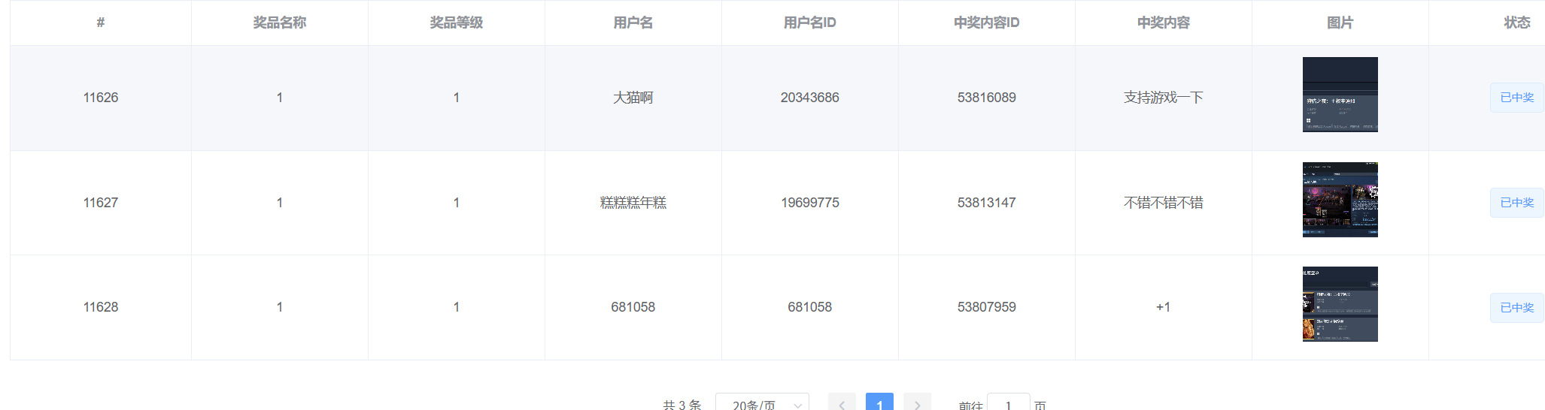The height and width of the screenshot is (410, 1545).
Task: Go to the previous page arrow
Action: (842, 404)
